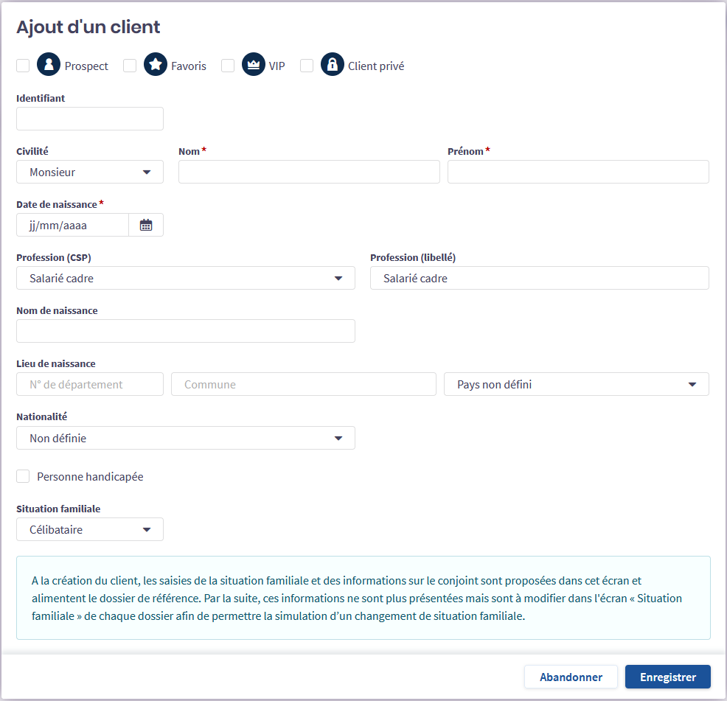
Task: Open the date of birth calendar picker
Action: tap(146, 226)
